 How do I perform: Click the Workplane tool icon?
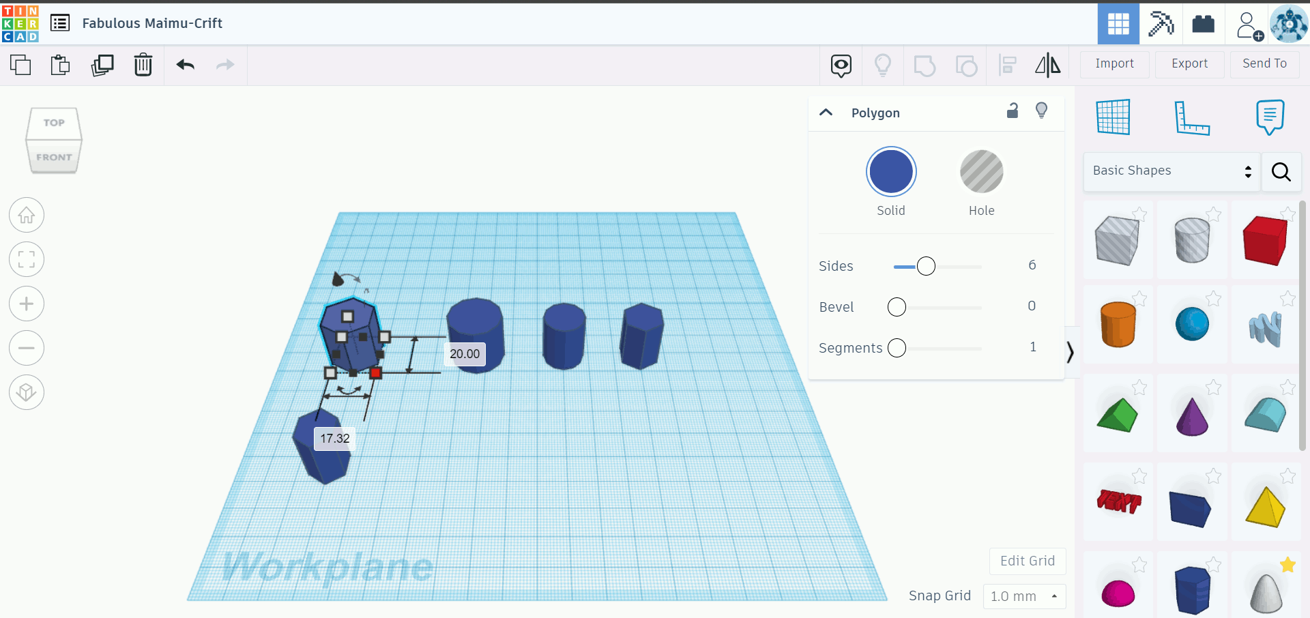(x=1113, y=117)
